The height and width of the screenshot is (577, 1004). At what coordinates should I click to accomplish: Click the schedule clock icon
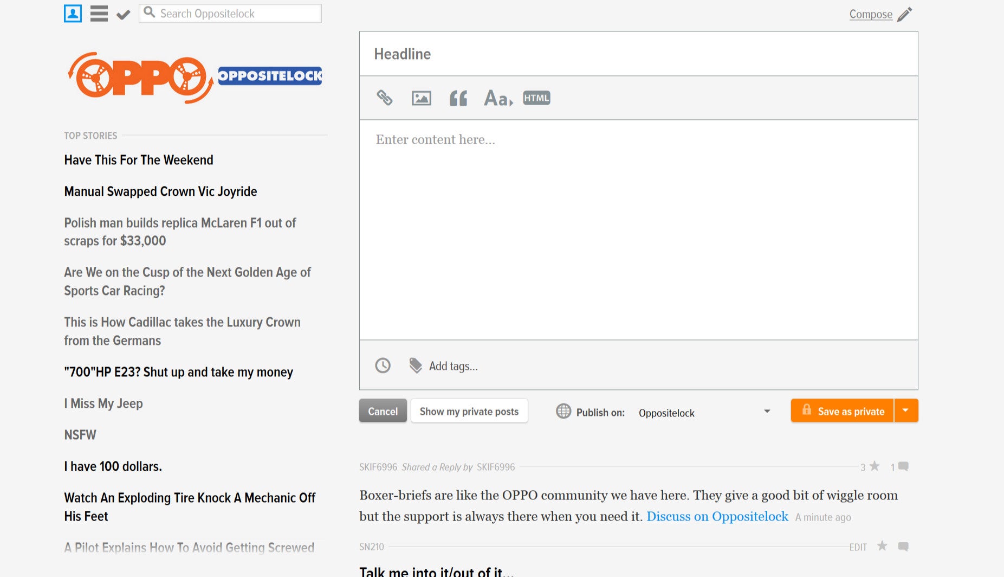(383, 366)
